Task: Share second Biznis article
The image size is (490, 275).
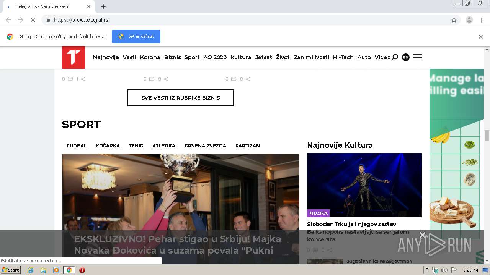Action: pos(166,79)
